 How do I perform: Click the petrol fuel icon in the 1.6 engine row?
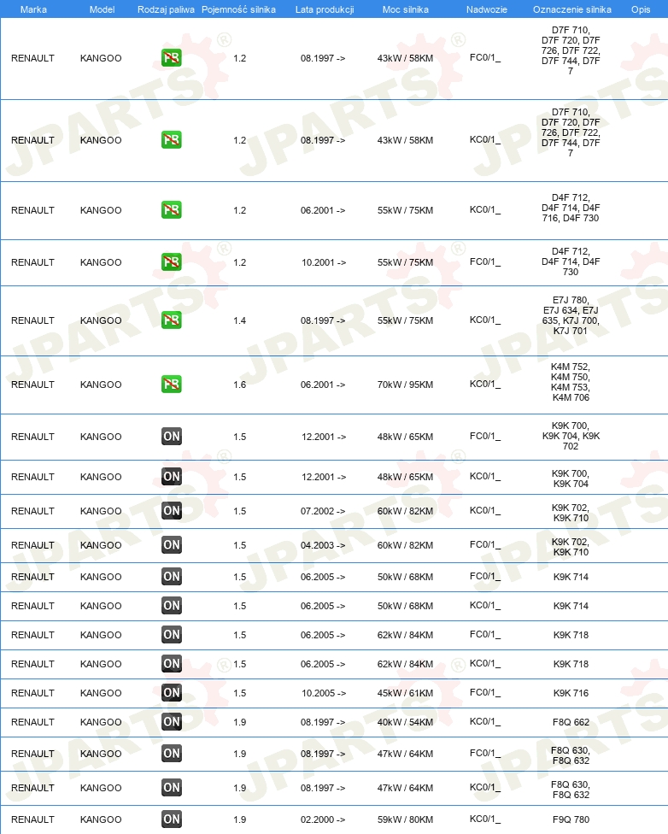tap(171, 384)
